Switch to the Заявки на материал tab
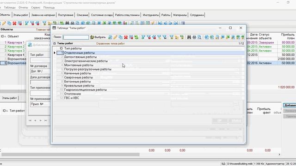The width and height of the screenshot is (296, 166). 43,15
